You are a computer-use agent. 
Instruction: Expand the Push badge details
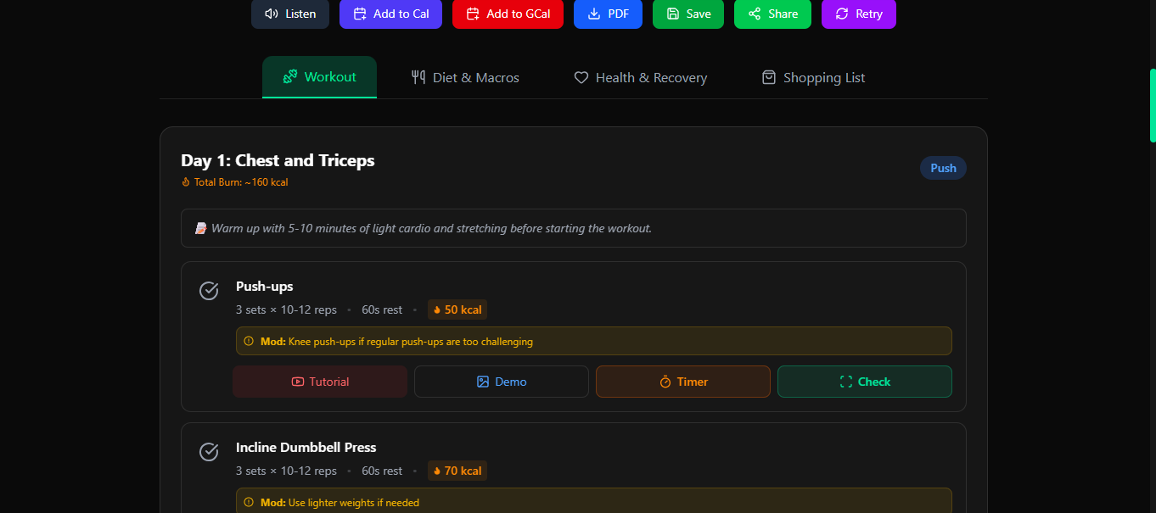[x=943, y=167]
